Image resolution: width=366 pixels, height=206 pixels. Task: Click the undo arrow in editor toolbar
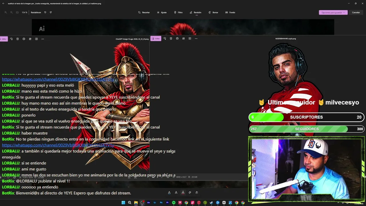click(x=45, y=13)
